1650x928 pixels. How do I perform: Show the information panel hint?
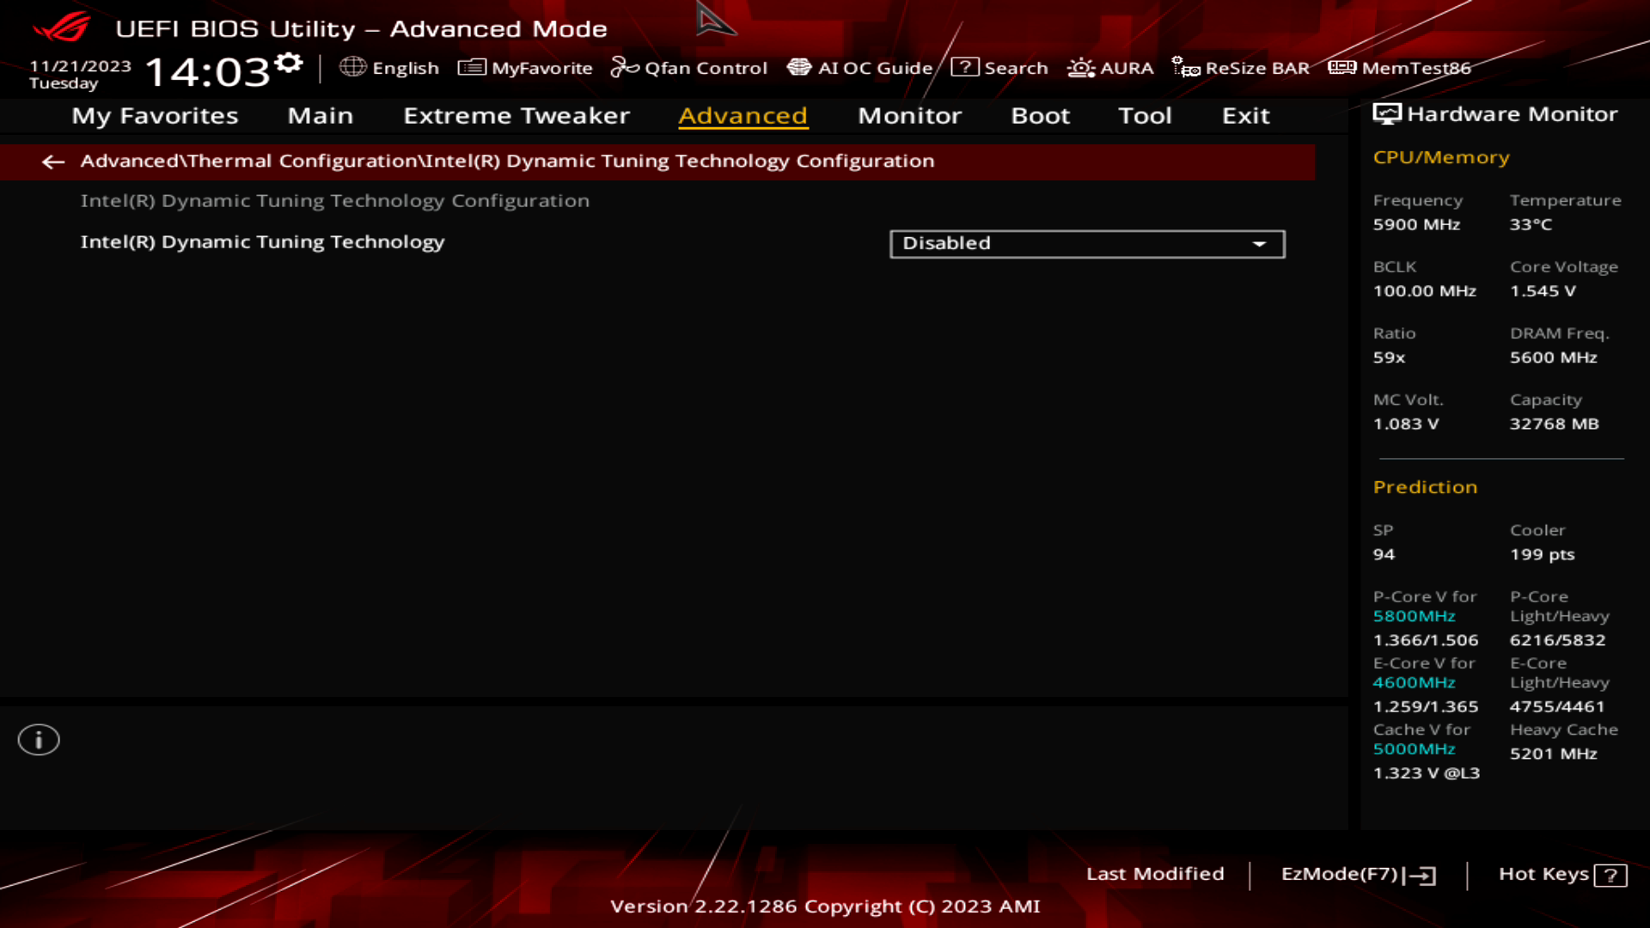point(39,739)
